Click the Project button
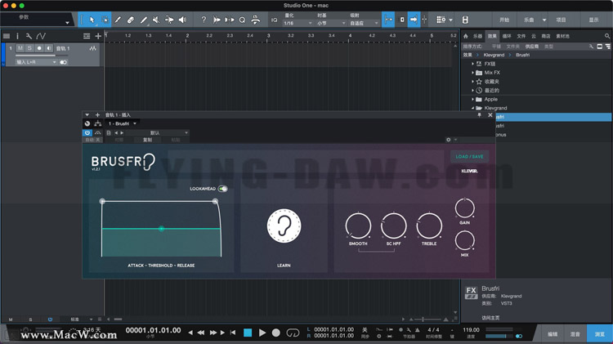The width and height of the screenshot is (613, 344). (x=561, y=20)
